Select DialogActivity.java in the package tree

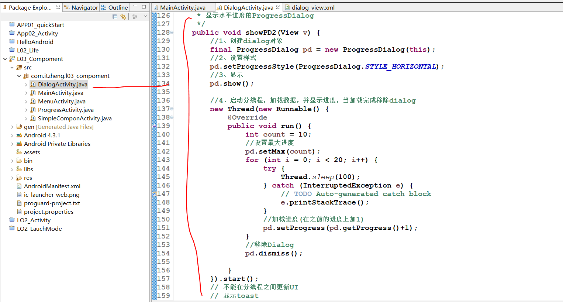pos(63,84)
